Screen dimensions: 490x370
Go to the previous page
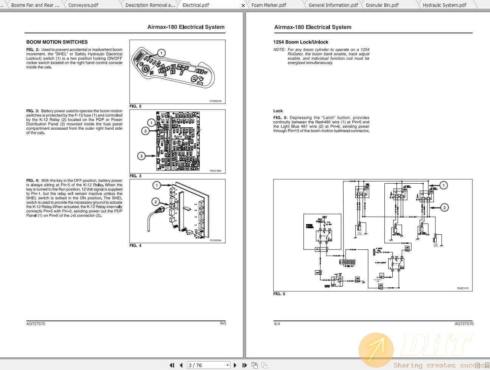click(181, 365)
